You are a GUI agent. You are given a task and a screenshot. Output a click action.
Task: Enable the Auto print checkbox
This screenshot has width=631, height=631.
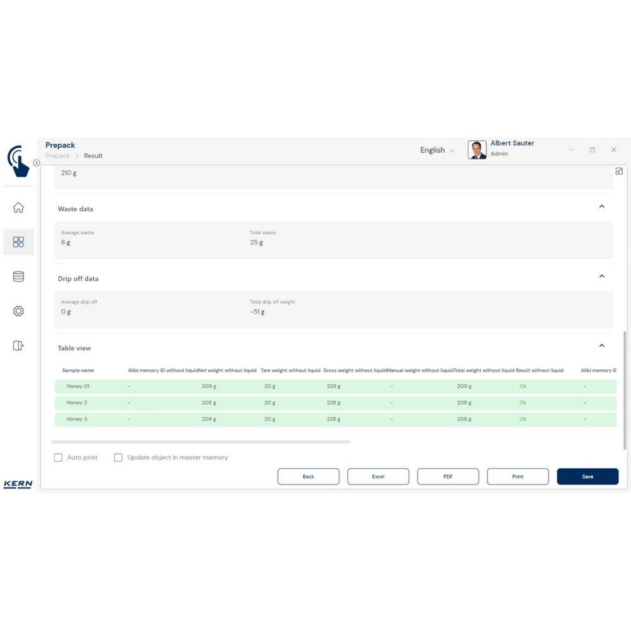pos(58,457)
